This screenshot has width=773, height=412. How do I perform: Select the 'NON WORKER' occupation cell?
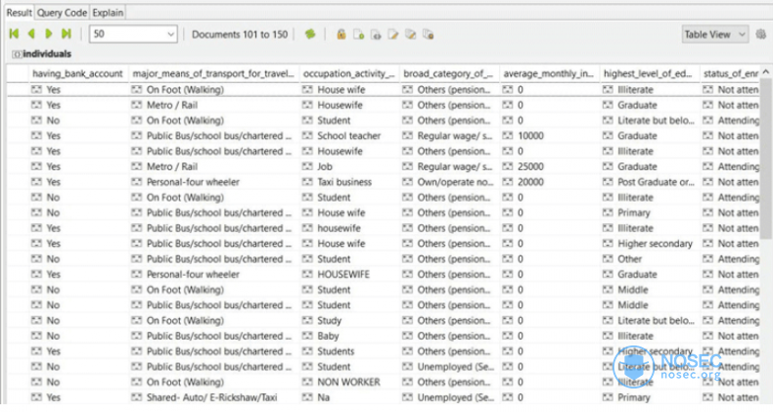349,382
